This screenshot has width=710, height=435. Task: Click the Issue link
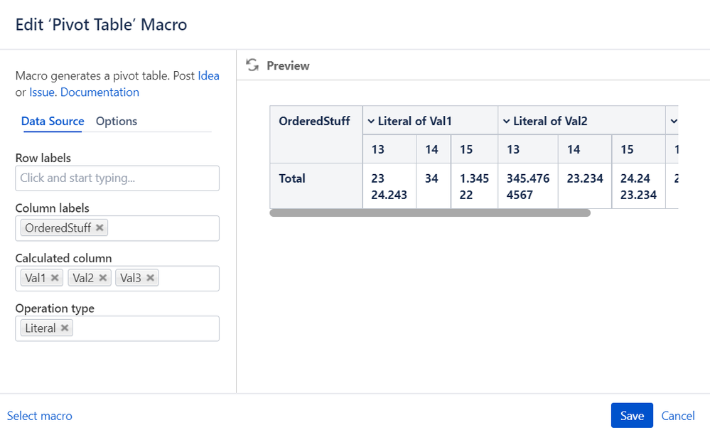tap(42, 92)
